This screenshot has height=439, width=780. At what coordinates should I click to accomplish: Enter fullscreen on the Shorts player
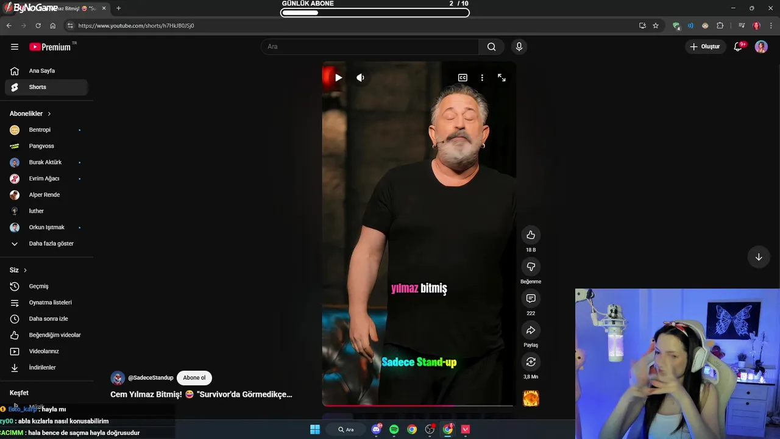[x=502, y=77]
